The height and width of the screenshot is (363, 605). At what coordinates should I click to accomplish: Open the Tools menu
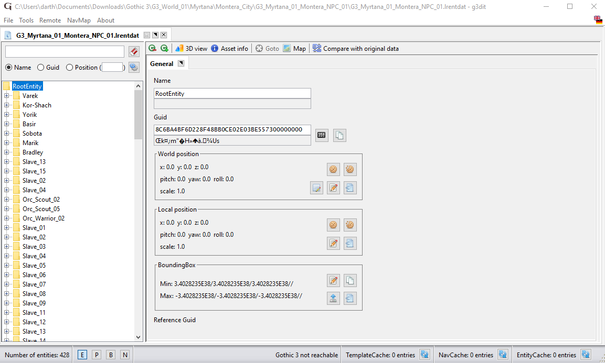point(26,20)
